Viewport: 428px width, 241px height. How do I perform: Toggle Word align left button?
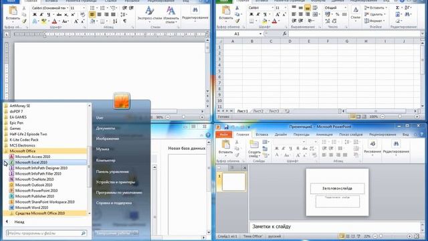pyautogui.click(x=92, y=15)
